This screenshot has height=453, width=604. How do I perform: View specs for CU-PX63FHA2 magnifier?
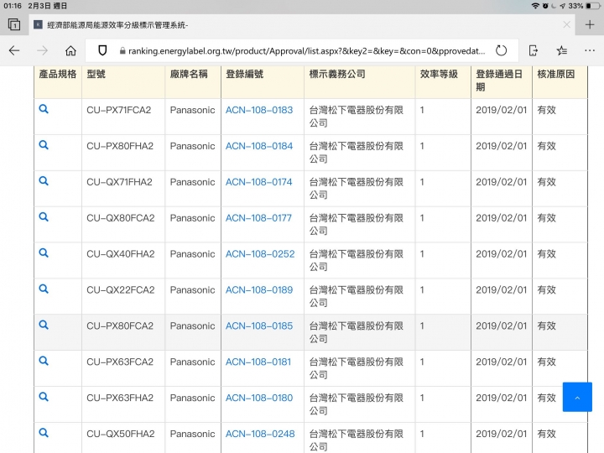[x=44, y=397]
